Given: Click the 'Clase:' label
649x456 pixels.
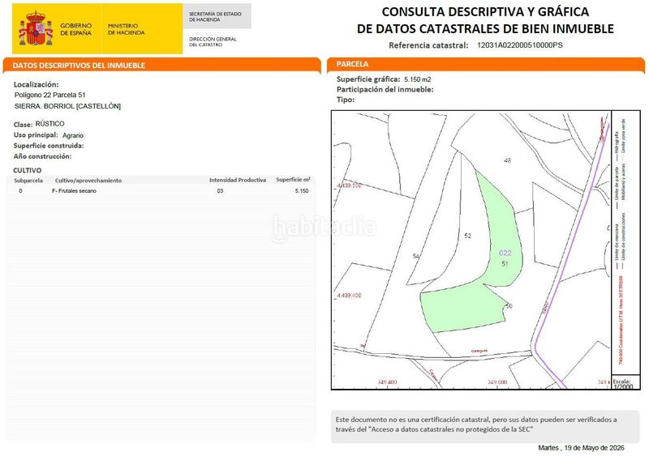Looking at the screenshot, I should coord(23,125).
